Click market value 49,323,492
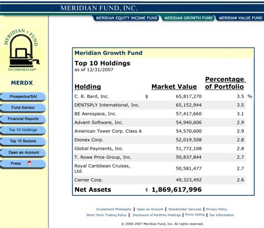This screenshot has width=264, height=228. [x=189, y=180]
